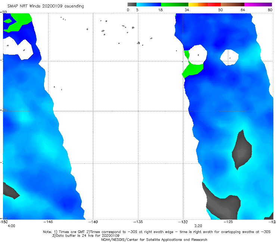The height and width of the screenshot is (242, 276).
Task: Click the color bar label '50'
Action: click(220, 10)
